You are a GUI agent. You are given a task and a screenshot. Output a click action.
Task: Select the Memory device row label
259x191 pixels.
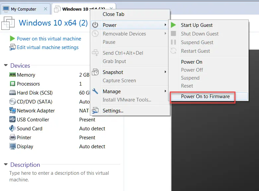[x=26, y=75]
